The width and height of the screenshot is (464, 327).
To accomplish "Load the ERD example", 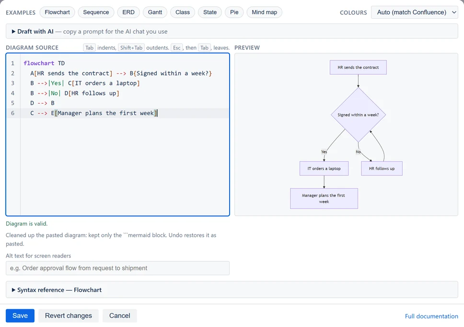I will pyautogui.click(x=128, y=12).
